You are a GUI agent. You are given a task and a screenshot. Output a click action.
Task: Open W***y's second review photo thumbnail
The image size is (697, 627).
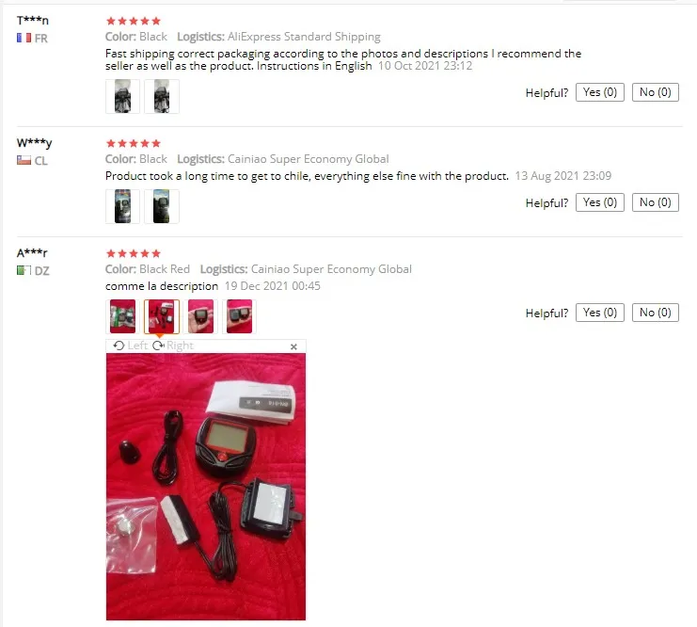[162, 206]
